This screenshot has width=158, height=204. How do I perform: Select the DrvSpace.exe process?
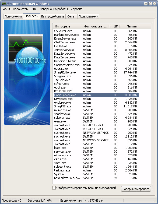click(96, 99)
